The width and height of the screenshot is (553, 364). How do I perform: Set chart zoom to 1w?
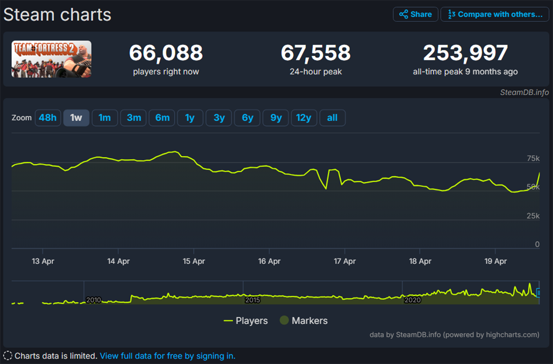coord(76,118)
